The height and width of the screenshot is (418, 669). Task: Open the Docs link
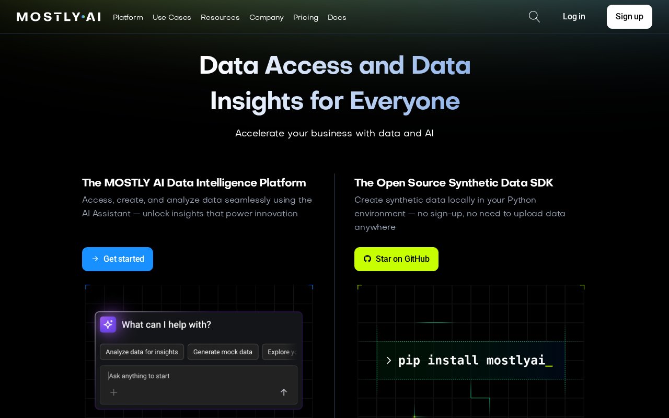pyautogui.click(x=337, y=17)
